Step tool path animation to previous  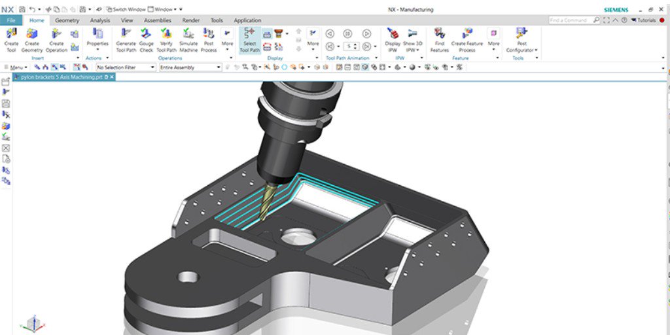(x=330, y=46)
